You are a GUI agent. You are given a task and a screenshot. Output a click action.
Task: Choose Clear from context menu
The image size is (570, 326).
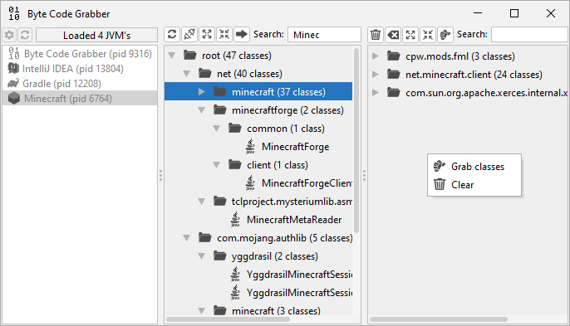474,184
